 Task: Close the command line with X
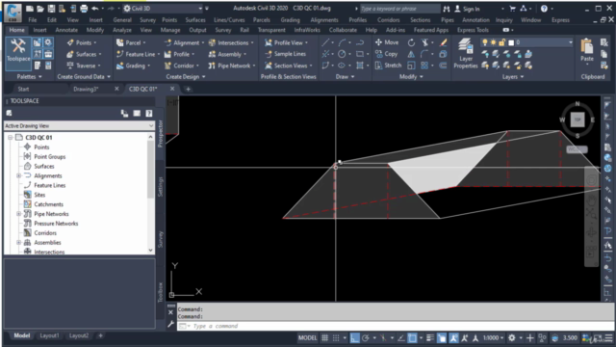point(171,312)
